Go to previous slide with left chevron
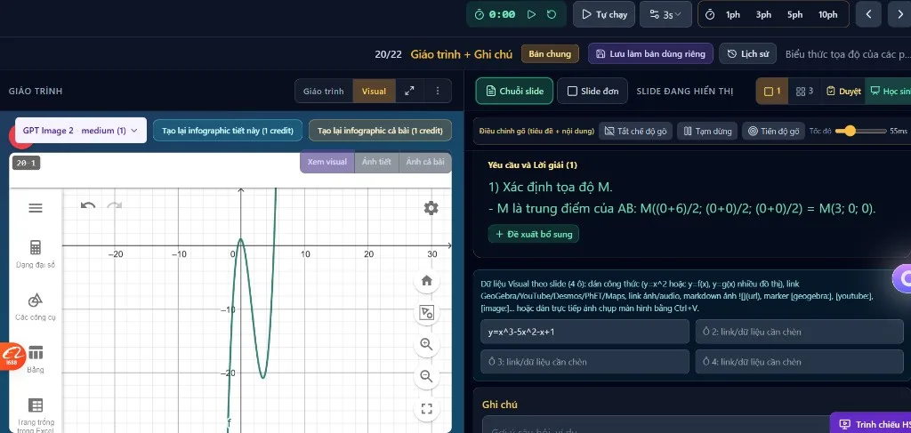This screenshot has height=433, width=911. click(868, 14)
